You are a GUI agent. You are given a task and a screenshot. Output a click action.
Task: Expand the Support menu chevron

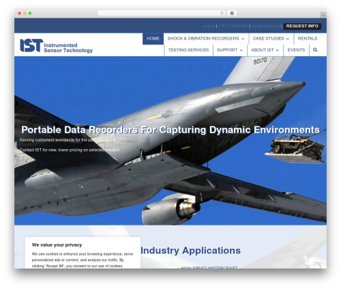click(x=241, y=50)
